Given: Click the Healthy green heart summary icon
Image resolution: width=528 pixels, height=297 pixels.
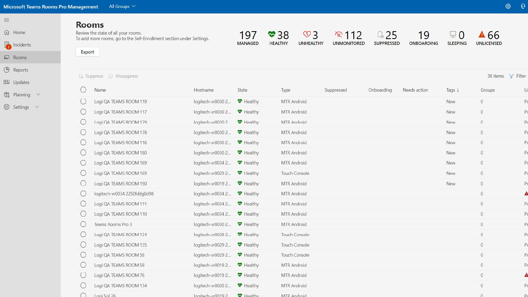Looking at the screenshot, I should click(x=271, y=34).
